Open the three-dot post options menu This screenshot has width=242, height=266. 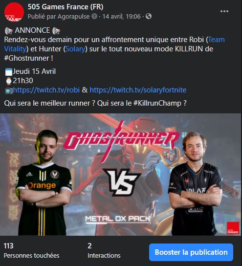[x=224, y=11]
